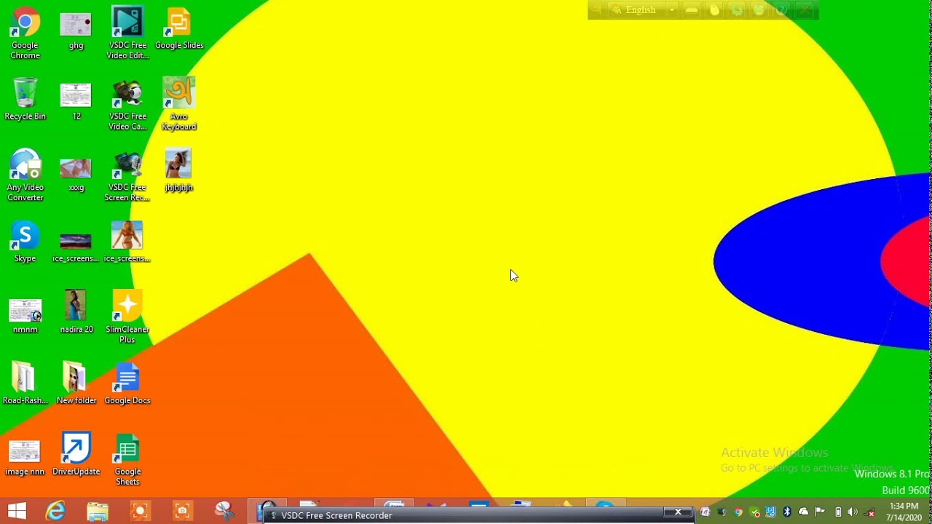Select the jhjhjhjh image file

179,170
